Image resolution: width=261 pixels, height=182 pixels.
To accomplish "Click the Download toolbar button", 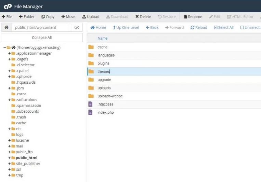I will [117, 17].
